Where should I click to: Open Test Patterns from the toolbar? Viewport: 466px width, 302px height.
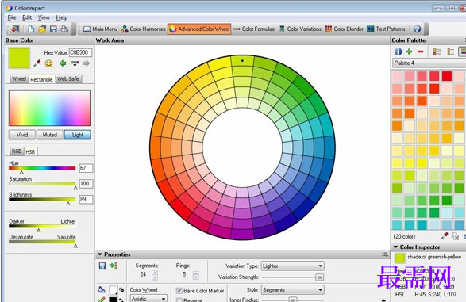pos(386,29)
